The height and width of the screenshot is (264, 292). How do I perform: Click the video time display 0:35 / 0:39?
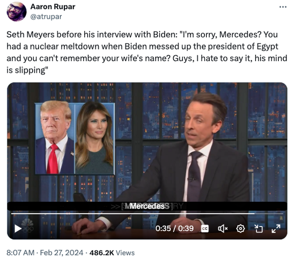[x=175, y=229]
